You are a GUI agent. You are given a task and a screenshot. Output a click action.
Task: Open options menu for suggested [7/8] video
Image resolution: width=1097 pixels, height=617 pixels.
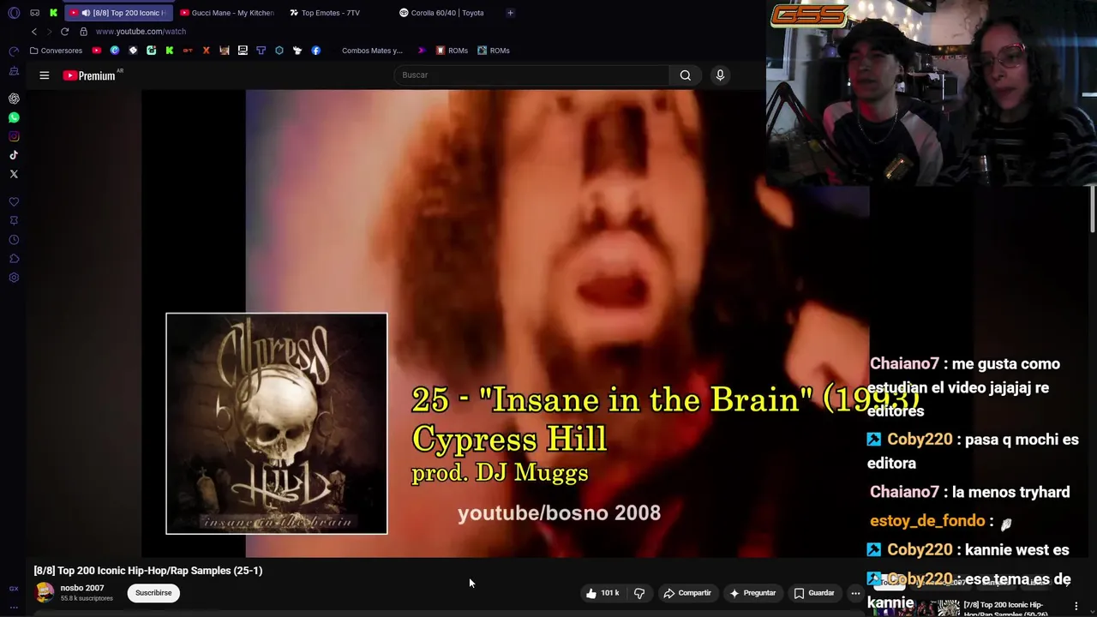1076,606
